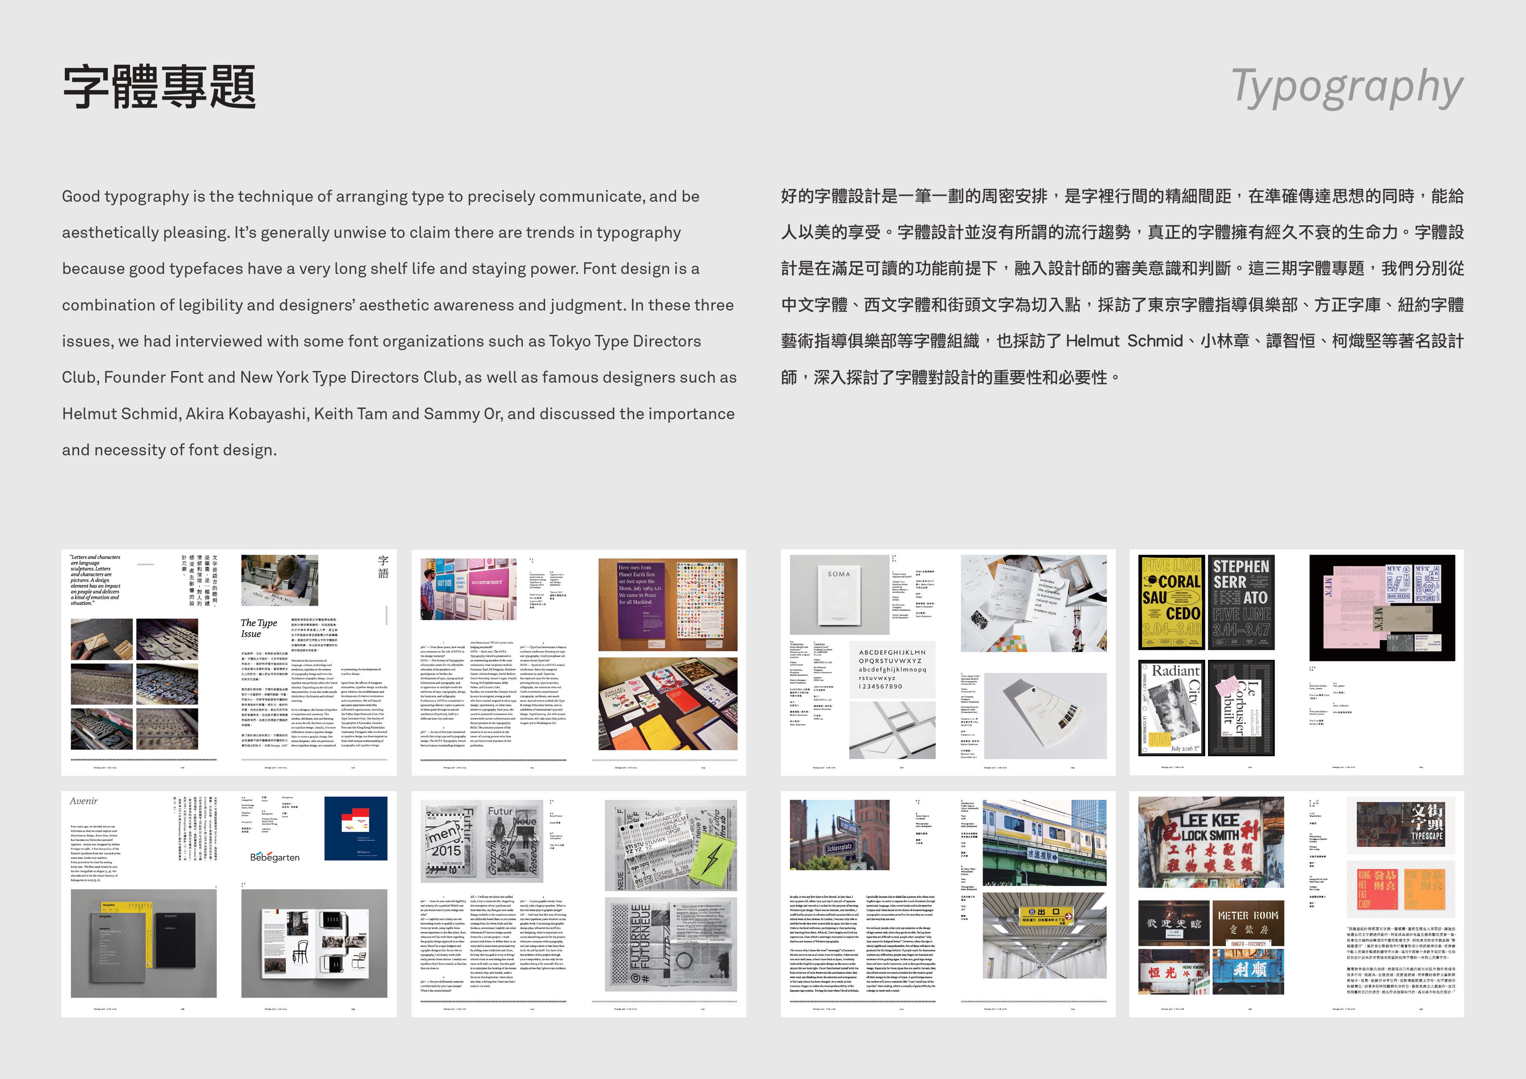Open the 'Radiant City' poster
The image size is (1526, 1079).
[x=1171, y=708]
